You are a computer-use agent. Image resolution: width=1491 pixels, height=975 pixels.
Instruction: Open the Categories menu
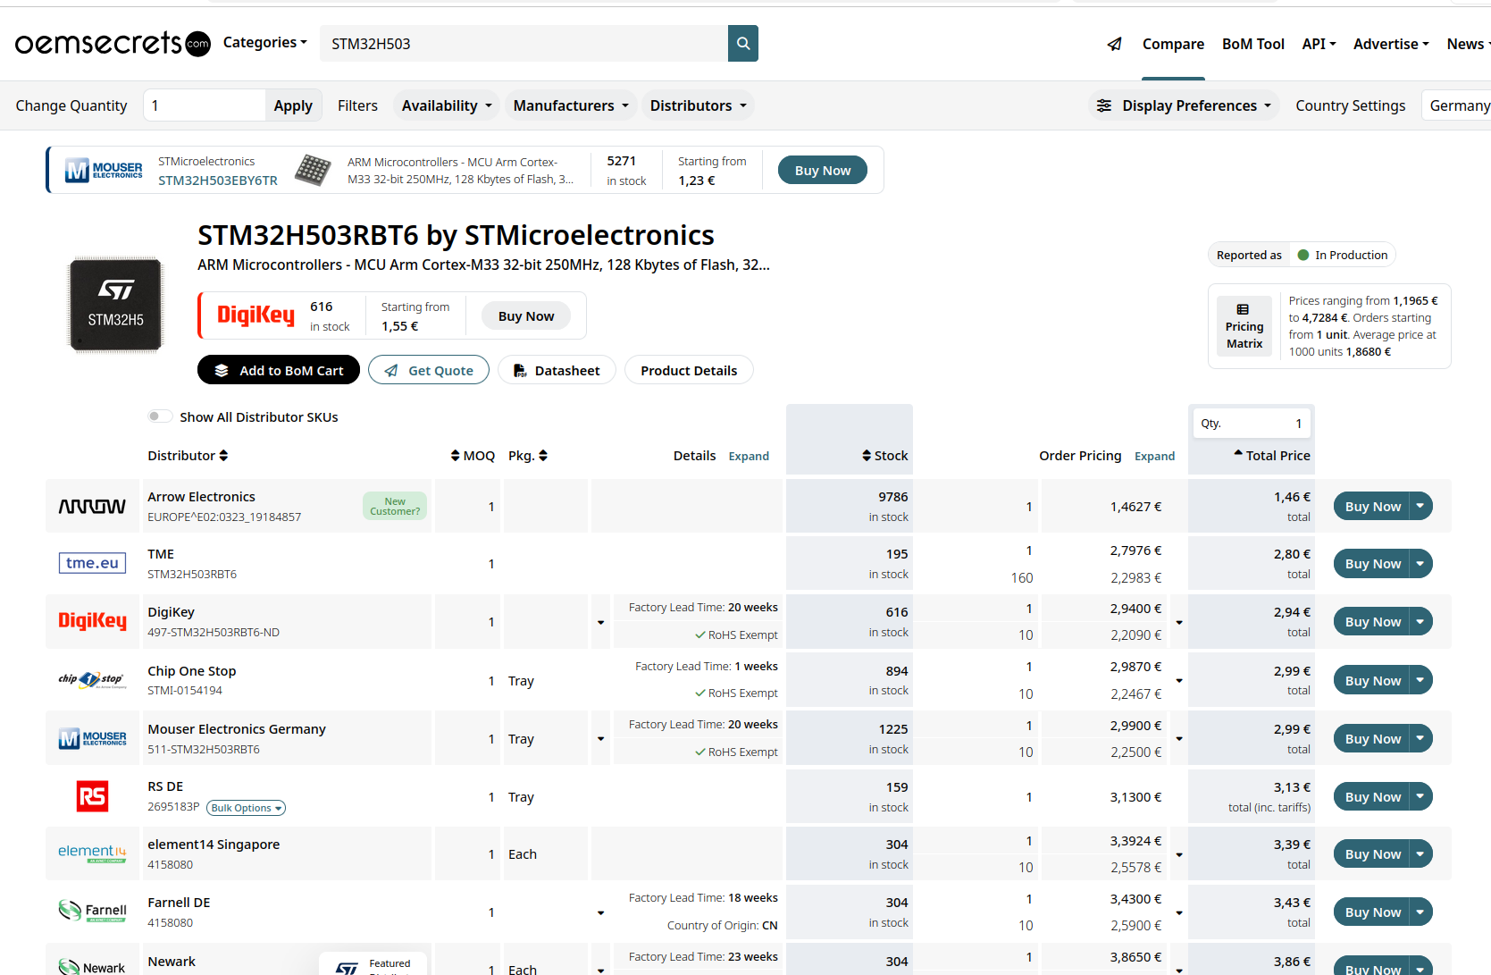264,43
